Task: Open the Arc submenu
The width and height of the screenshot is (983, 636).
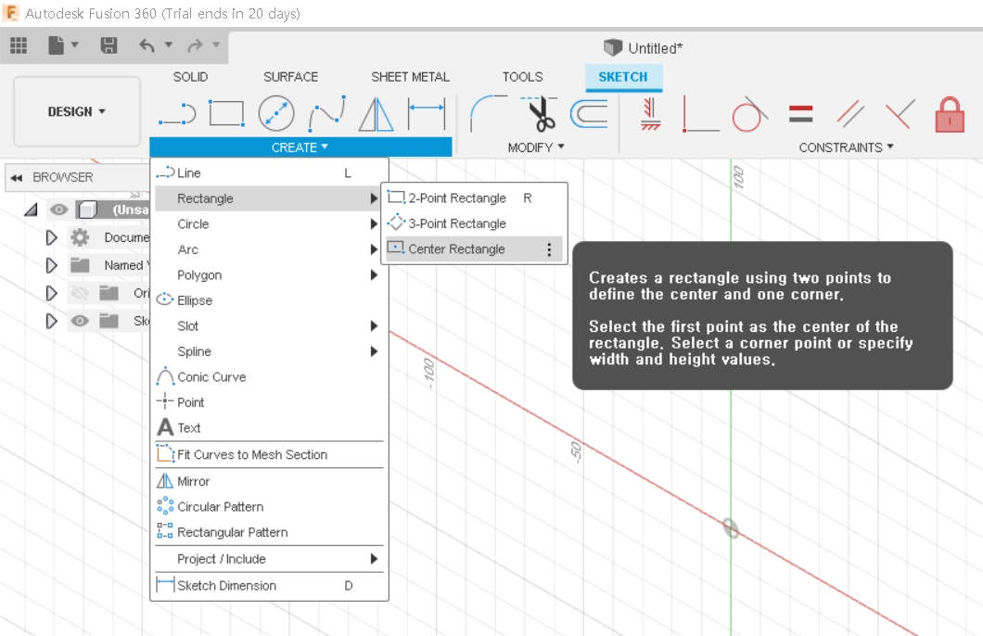Action: [269, 249]
